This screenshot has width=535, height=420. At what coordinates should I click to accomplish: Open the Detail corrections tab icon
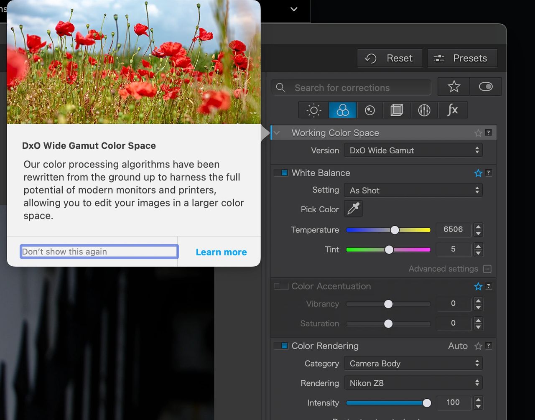[x=370, y=110]
